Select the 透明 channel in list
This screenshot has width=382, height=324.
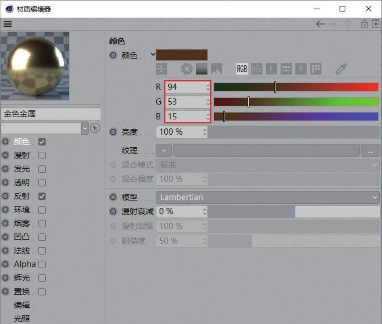[21, 182]
